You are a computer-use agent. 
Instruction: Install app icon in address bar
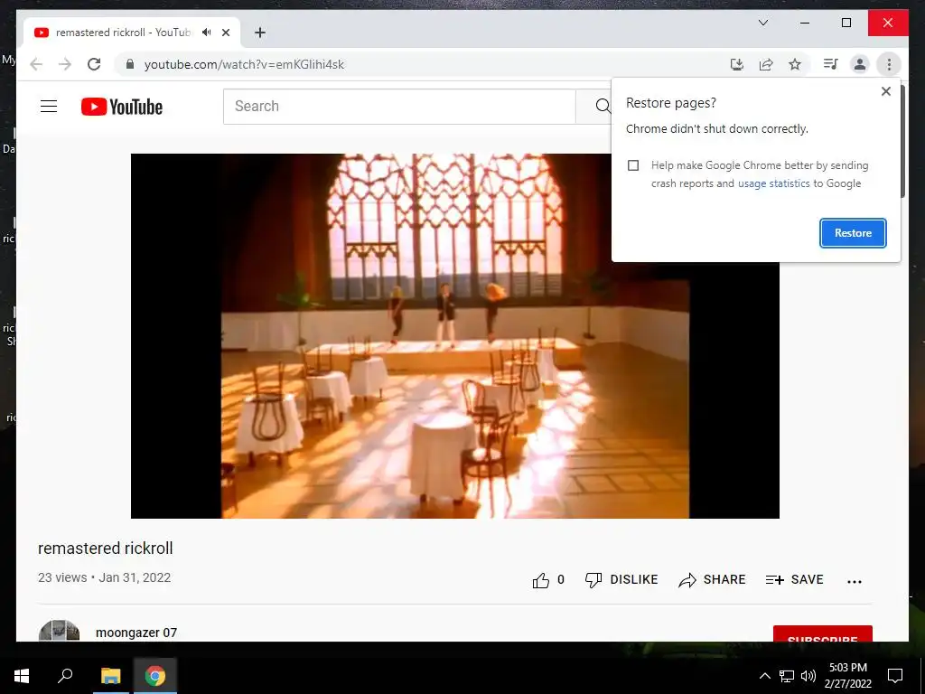pos(737,64)
